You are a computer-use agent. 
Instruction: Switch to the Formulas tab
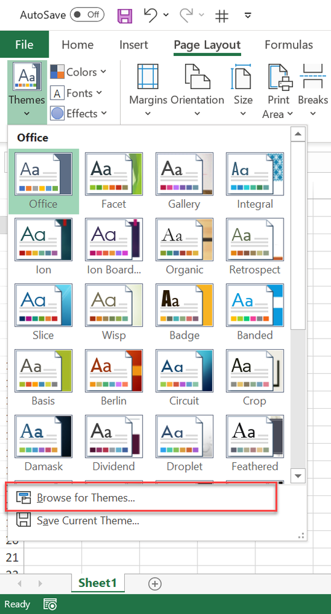click(x=289, y=45)
